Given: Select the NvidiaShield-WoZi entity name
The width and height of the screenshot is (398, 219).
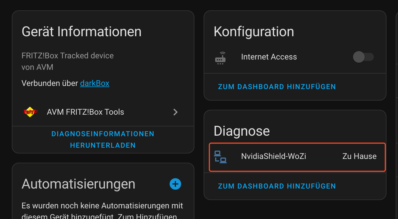Looking at the screenshot, I should [273, 156].
